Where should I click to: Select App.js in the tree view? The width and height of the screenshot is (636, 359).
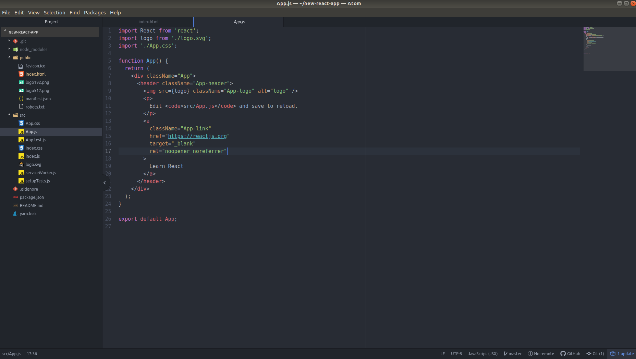tap(51, 131)
